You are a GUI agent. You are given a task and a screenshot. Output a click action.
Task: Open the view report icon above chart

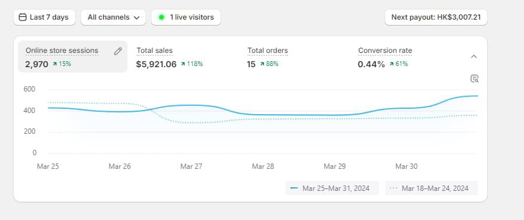tap(474, 79)
